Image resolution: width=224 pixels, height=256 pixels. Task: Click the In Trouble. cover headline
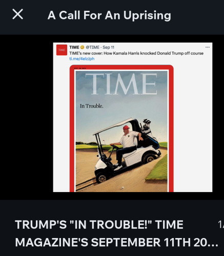click(x=92, y=106)
